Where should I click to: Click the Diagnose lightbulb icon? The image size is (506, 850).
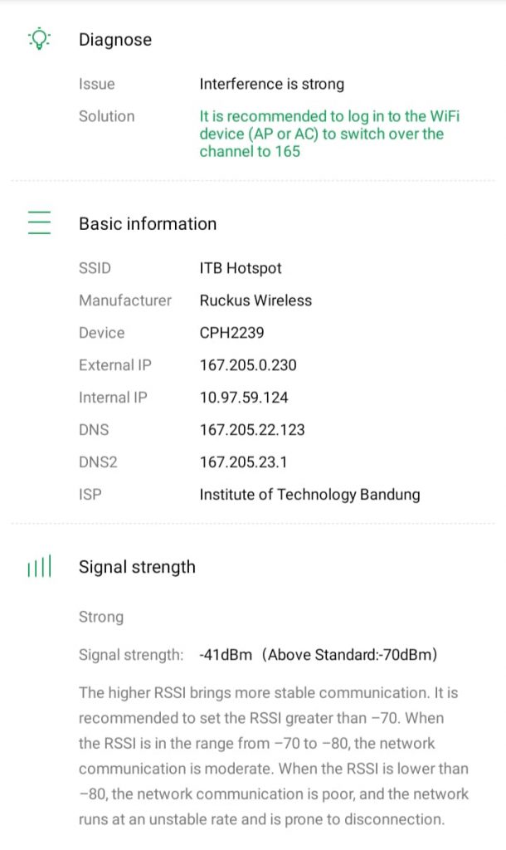pos(39,39)
